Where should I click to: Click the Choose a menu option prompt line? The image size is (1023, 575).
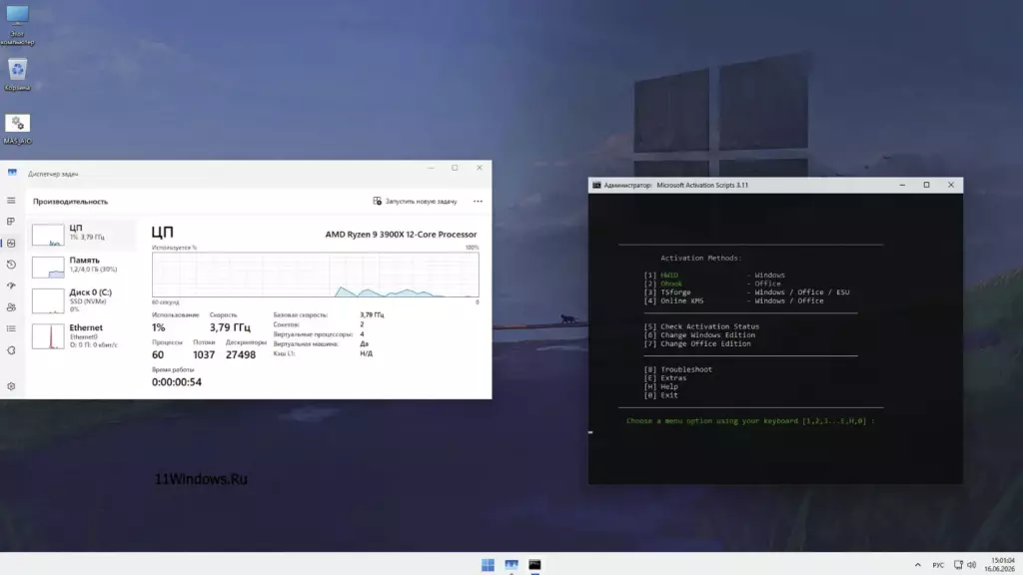point(750,421)
